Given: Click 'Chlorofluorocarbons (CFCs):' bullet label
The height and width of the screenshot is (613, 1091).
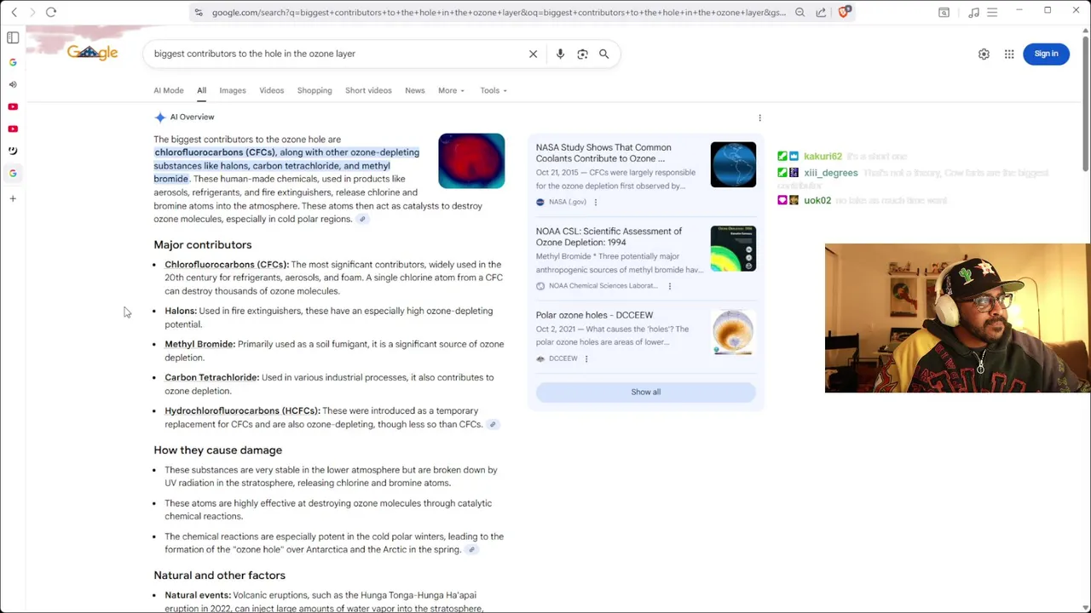Looking at the screenshot, I should pyautogui.click(x=227, y=265).
